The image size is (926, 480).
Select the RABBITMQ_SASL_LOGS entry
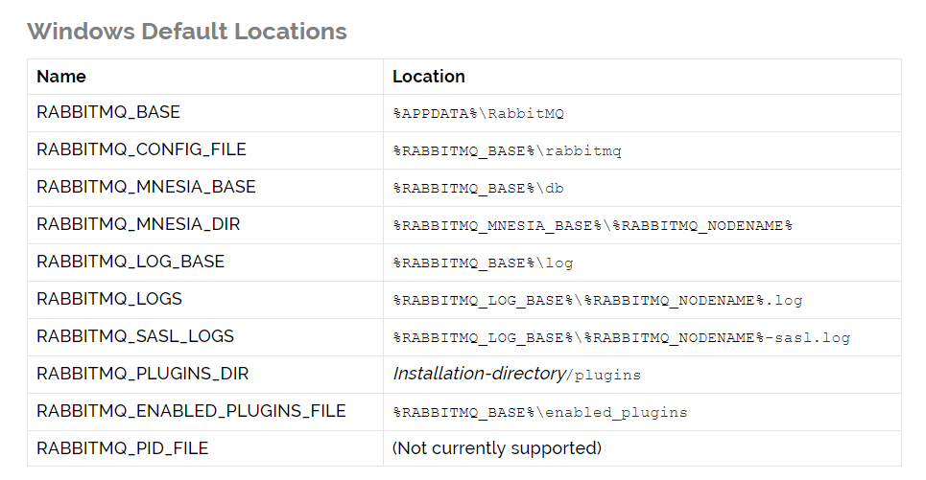point(135,336)
